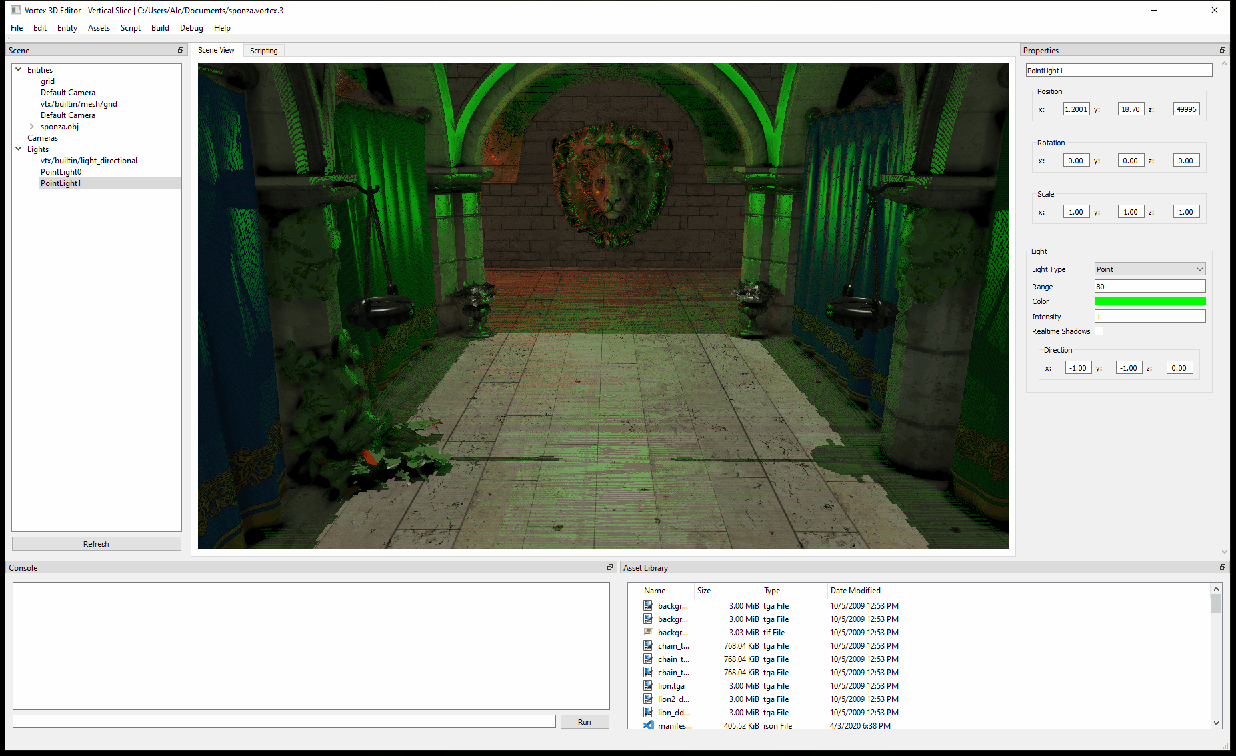This screenshot has height=756, width=1236.
Task: Select PointLight1 in the scene tree
Action: (x=61, y=183)
